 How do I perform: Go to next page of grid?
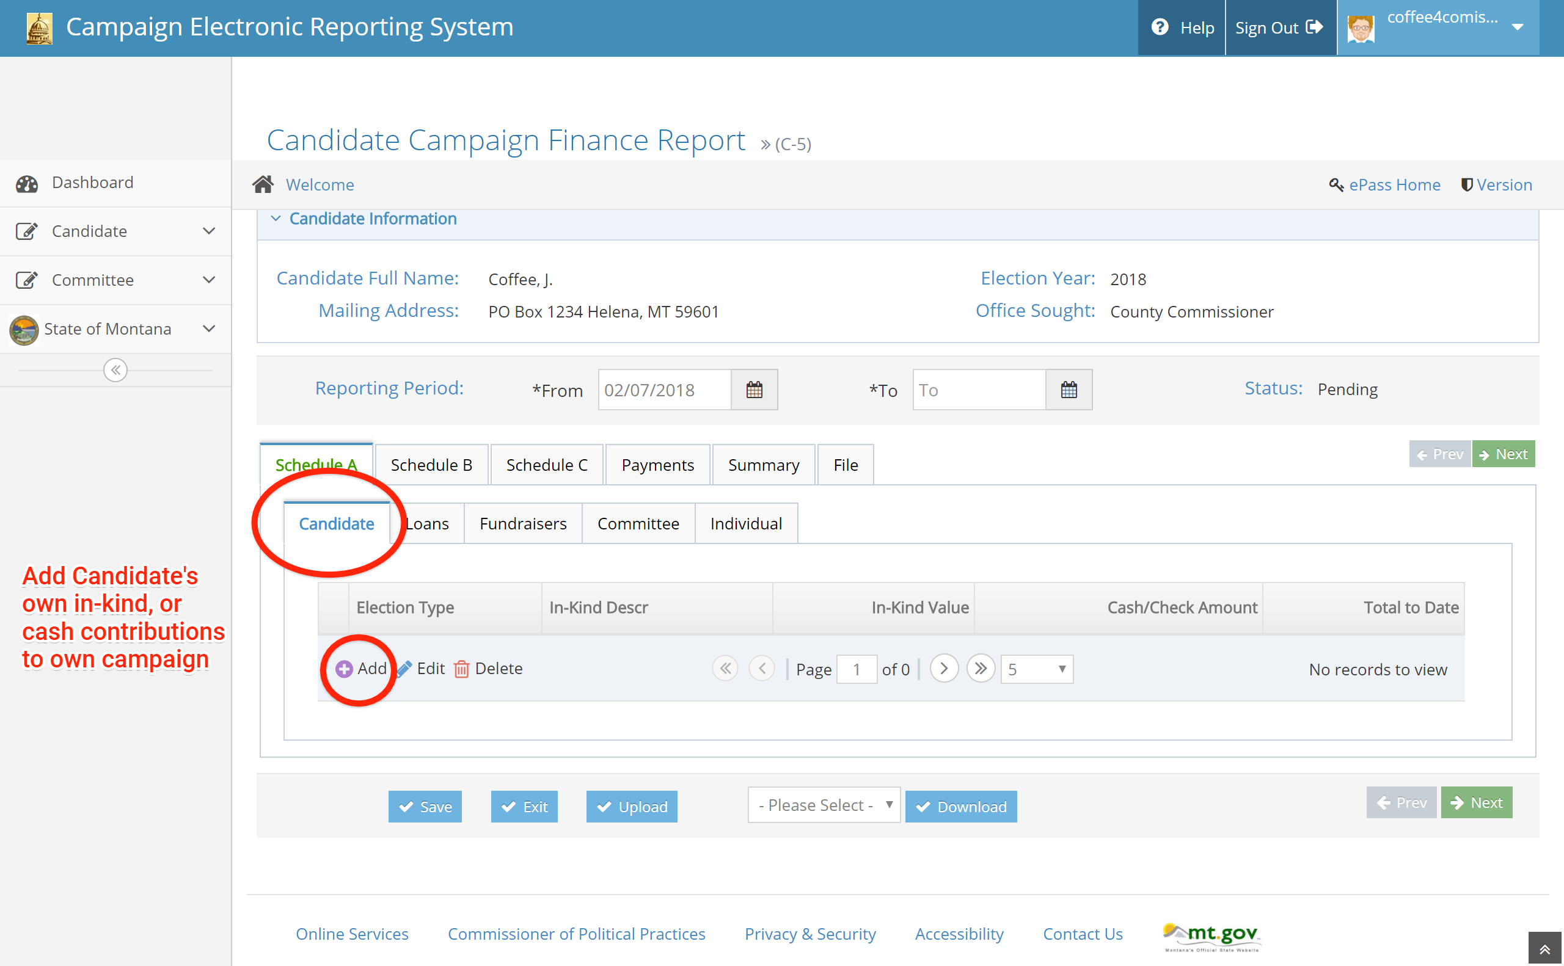943,668
